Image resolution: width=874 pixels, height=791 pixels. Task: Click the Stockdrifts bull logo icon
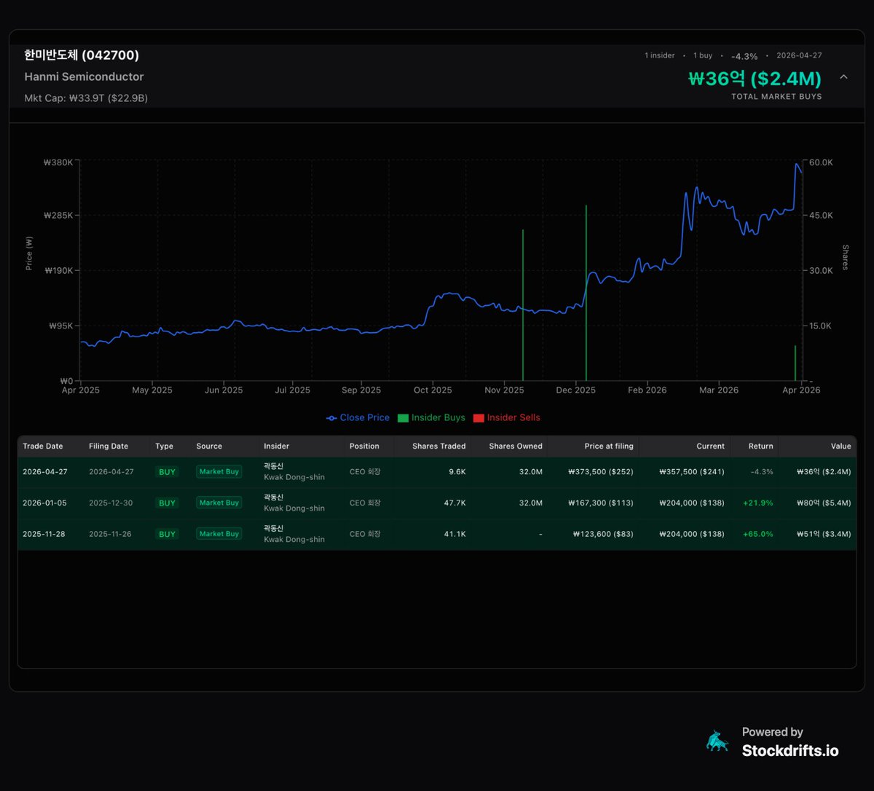pos(717,741)
